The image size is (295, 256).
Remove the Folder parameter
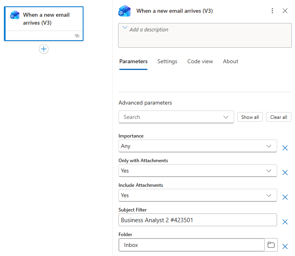(285, 246)
